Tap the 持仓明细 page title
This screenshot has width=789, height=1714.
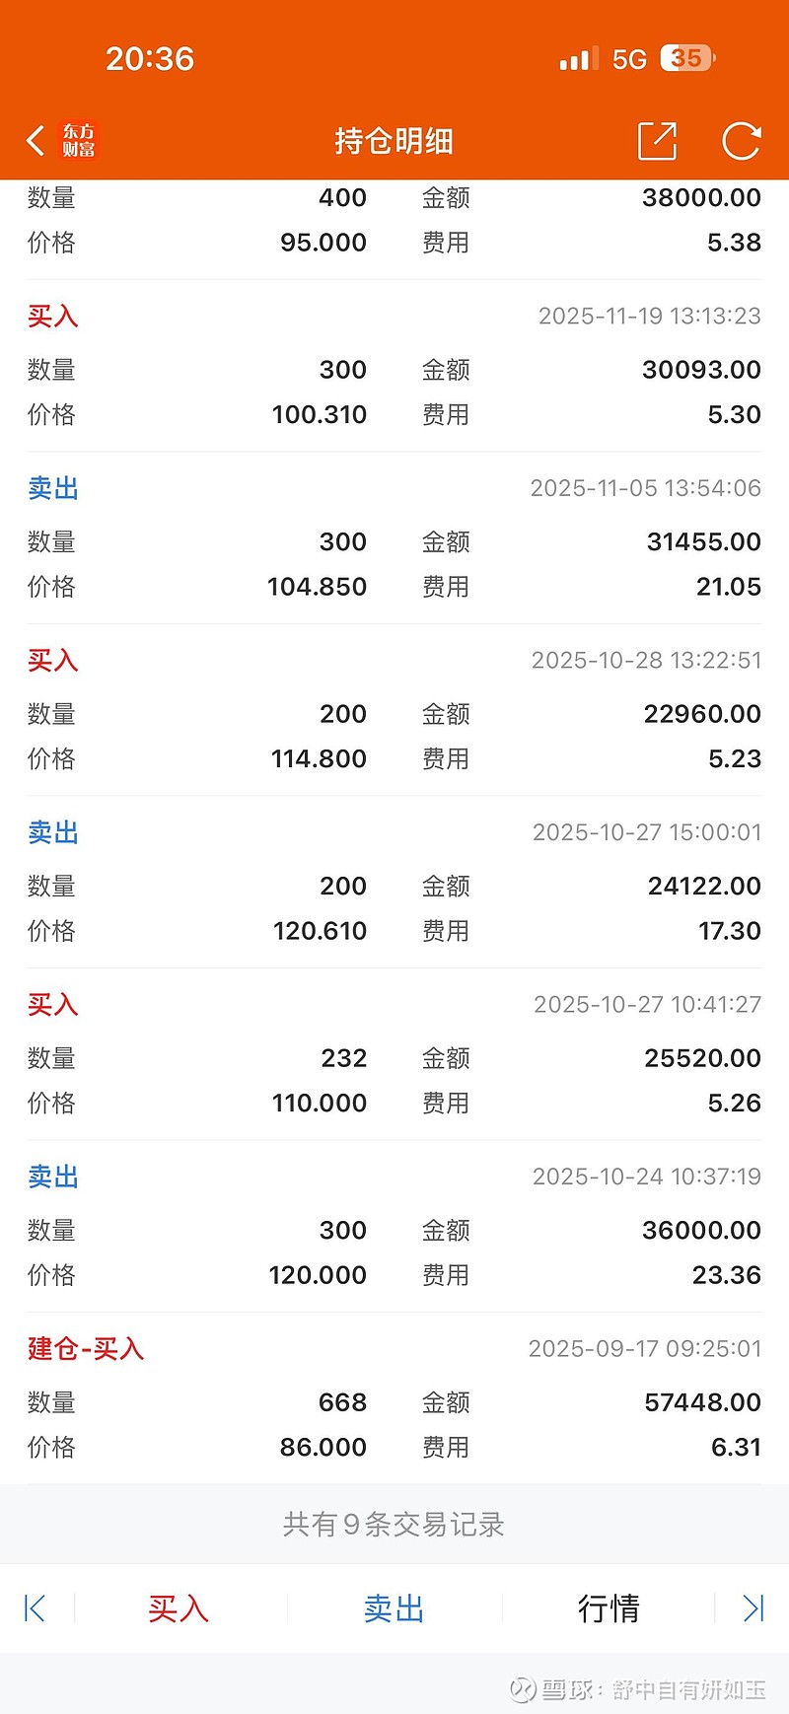pos(394,141)
